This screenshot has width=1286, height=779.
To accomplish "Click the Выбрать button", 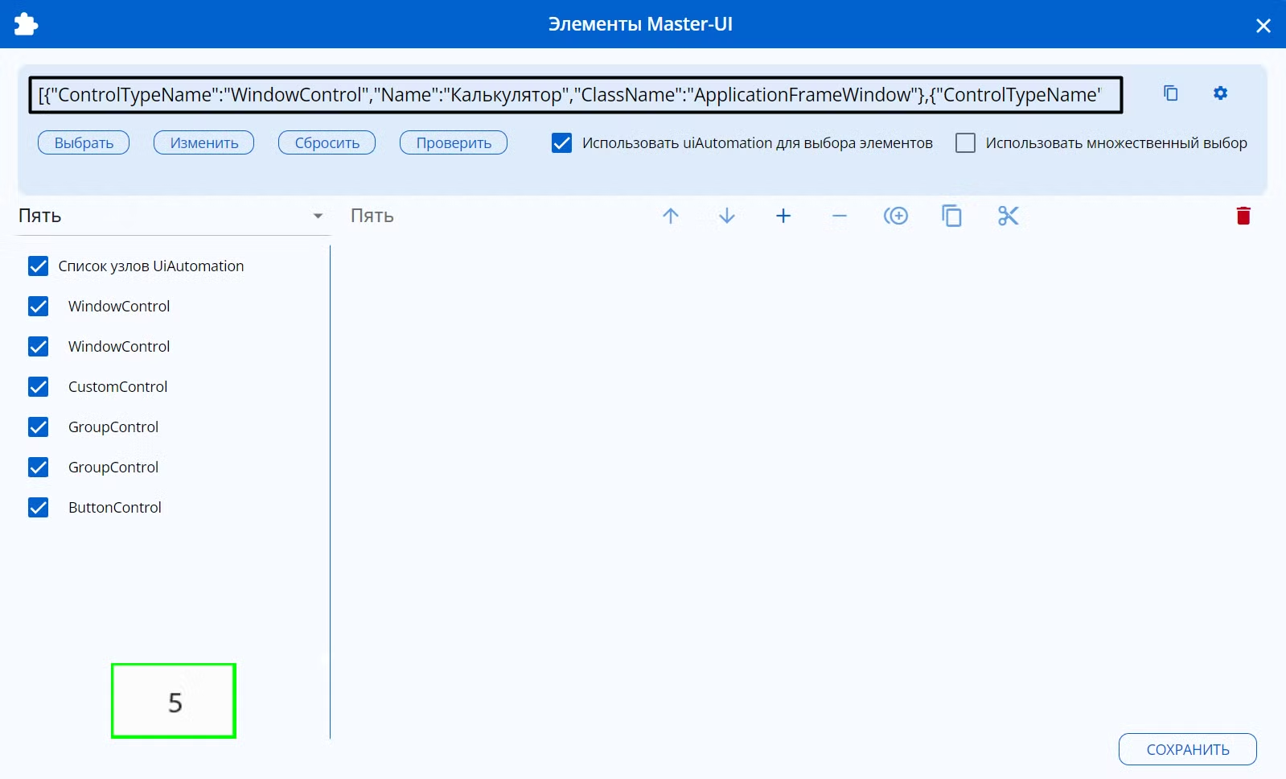I will (x=84, y=142).
